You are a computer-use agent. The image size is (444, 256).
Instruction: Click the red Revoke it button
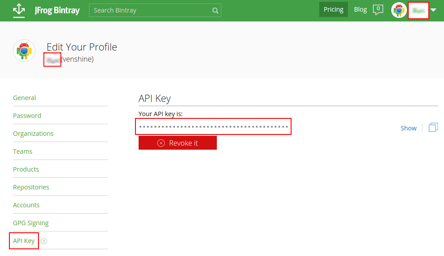[x=178, y=143]
